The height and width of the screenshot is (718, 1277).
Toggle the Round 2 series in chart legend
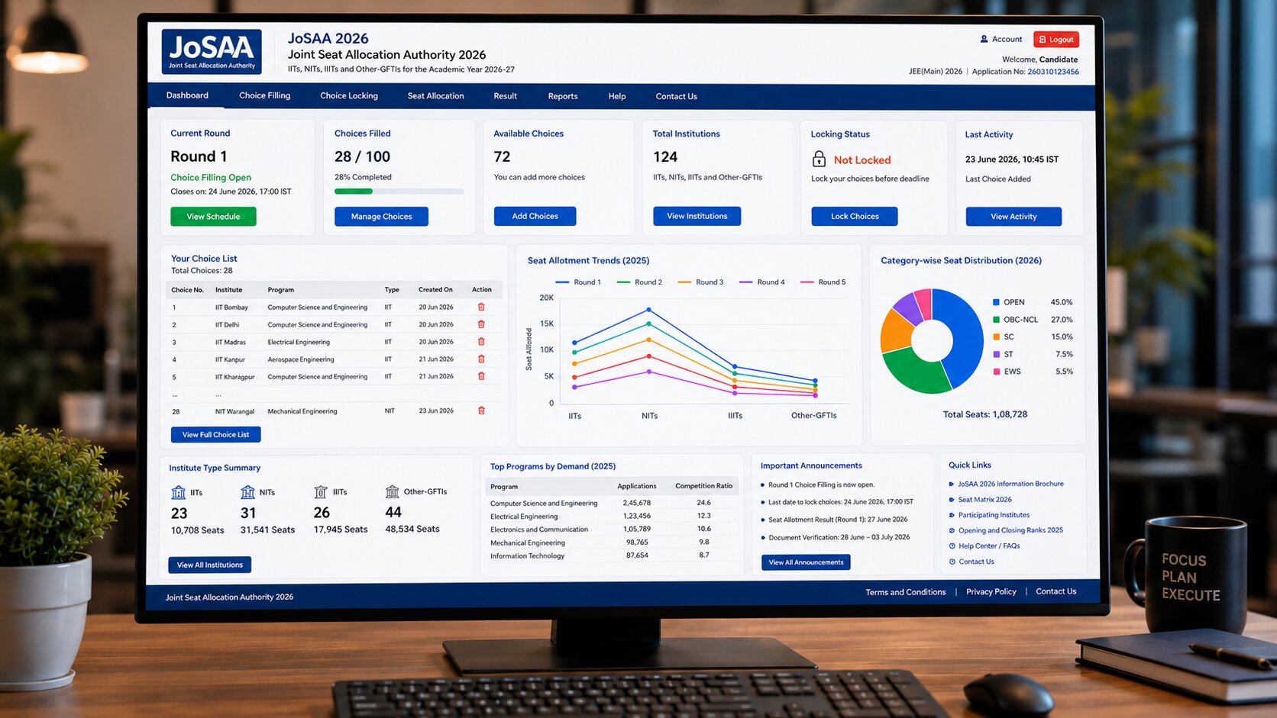pyautogui.click(x=639, y=282)
